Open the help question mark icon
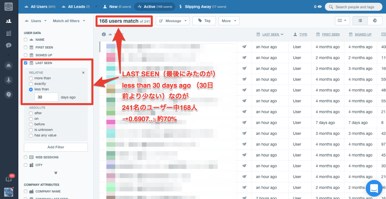 click(8, 94)
